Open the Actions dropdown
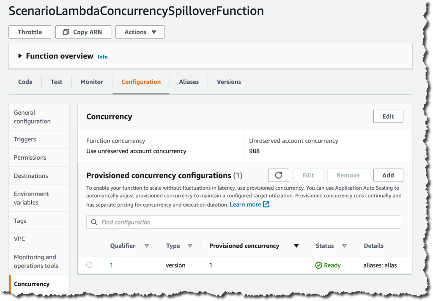The height and width of the screenshot is (301, 433). click(140, 32)
